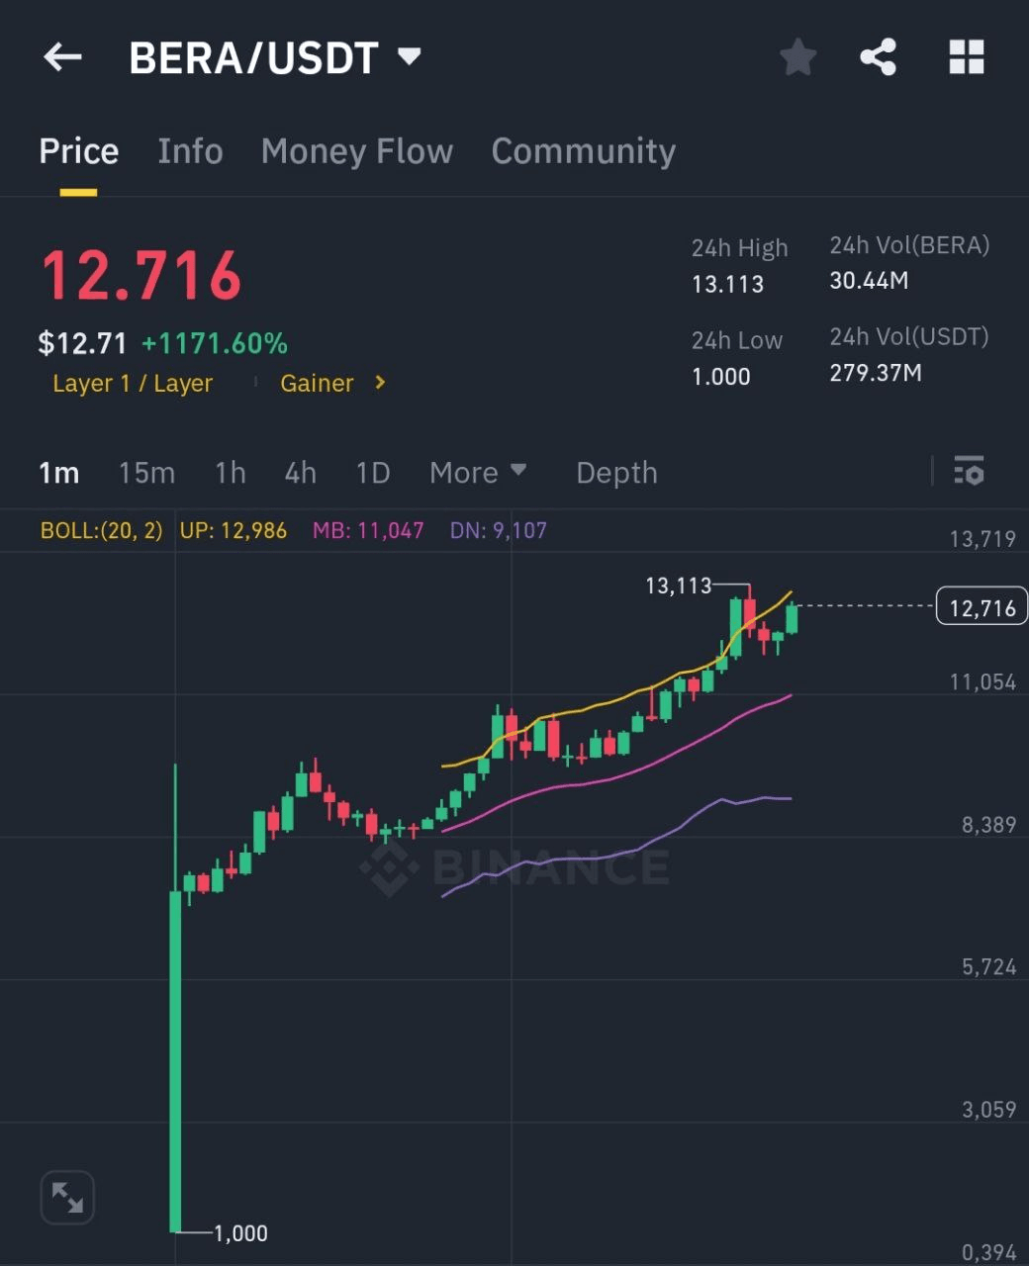This screenshot has height=1266, width=1029.
Task: Switch to the Info tab
Action: point(190,151)
